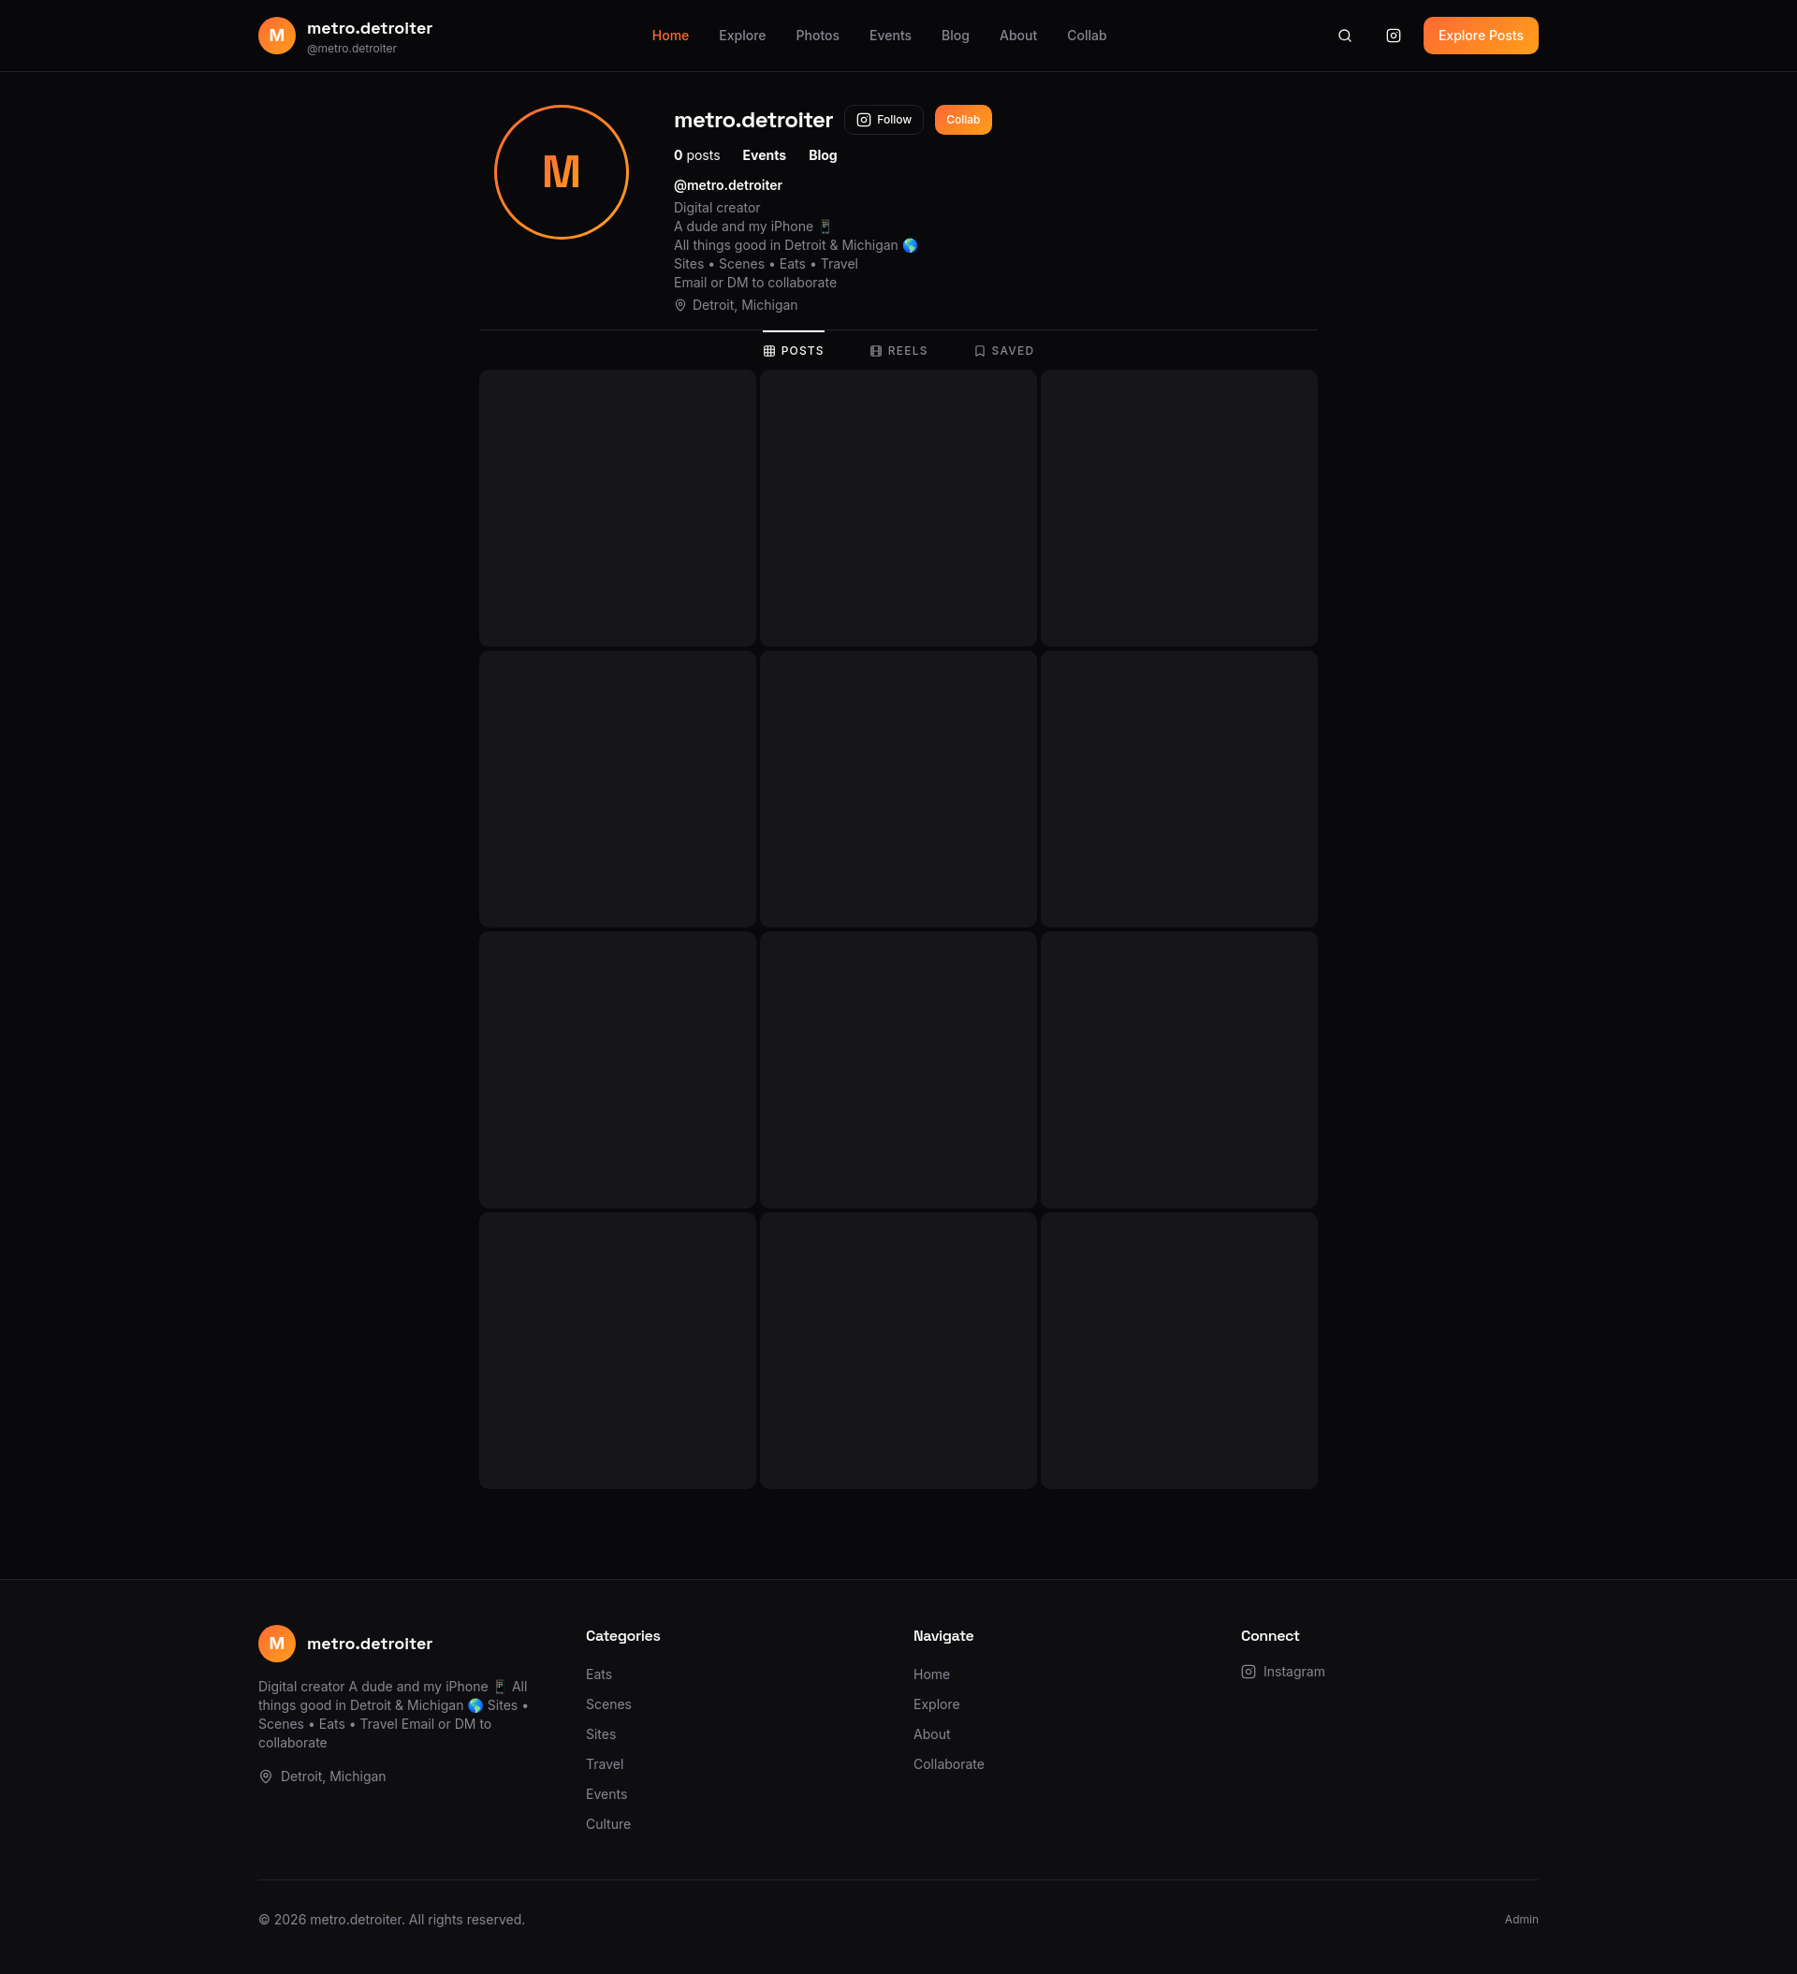Screen dimensions: 1797x1974
Task: Click the large M profile avatar
Action: click(x=562, y=172)
